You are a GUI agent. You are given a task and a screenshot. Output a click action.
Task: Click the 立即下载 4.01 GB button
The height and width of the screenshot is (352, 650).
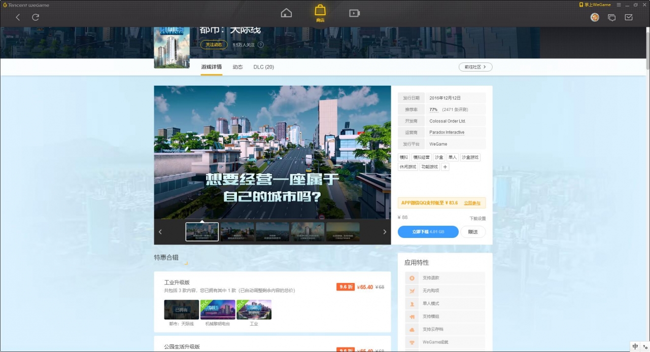tap(428, 232)
